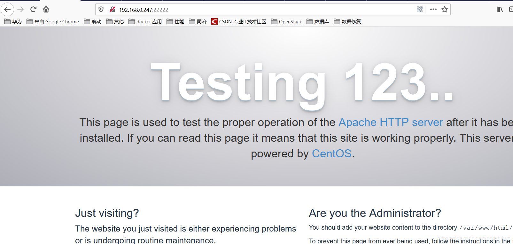This screenshot has width=513, height=244.
Task: Click the /var/www/html/ directory path text
Action: (486, 228)
